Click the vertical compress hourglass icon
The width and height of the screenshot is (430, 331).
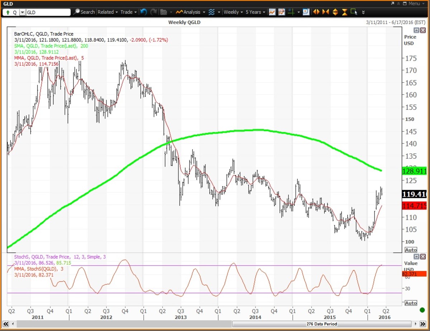tap(344, 12)
